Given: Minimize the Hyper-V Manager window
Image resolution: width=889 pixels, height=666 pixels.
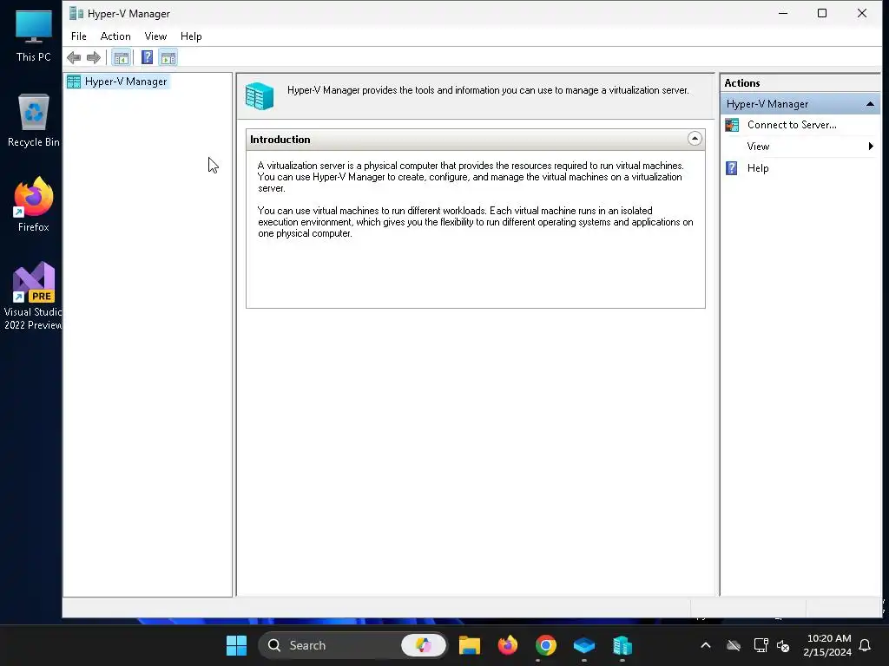Looking at the screenshot, I should [783, 13].
